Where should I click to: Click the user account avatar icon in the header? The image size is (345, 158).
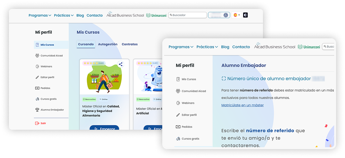(x=226, y=15)
